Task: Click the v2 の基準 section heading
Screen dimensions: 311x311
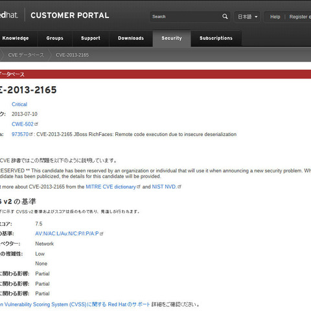Action: (x=18, y=202)
